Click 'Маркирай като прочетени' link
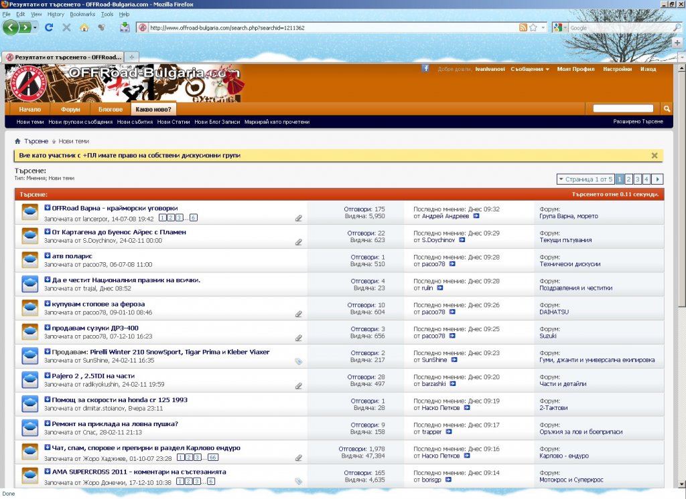Viewport: 686px width, 499px height. click(x=277, y=122)
